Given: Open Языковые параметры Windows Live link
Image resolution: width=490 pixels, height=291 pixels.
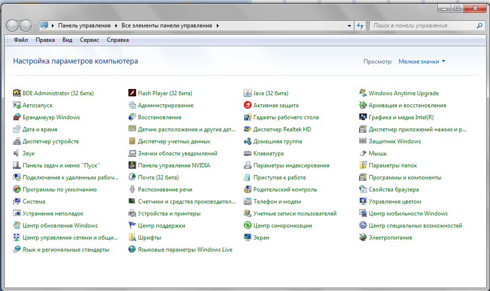Looking at the screenshot, I should [x=185, y=250].
